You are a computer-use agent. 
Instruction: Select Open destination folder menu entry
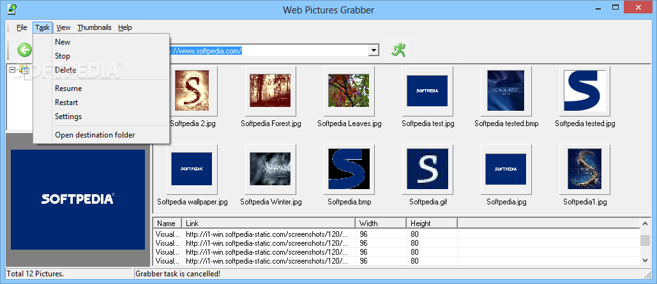pyautogui.click(x=102, y=135)
